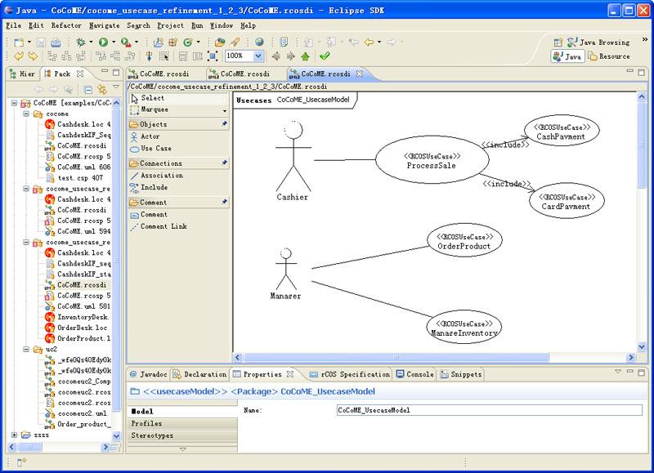Open the Refactor menu
The height and width of the screenshot is (473, 654).
point(66,25)
